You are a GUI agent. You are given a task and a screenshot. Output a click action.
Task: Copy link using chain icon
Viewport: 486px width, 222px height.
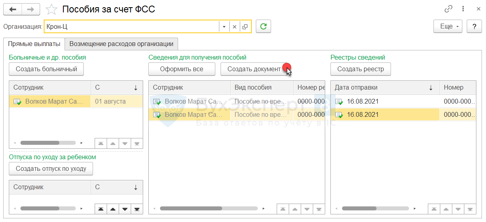point(448,9)
